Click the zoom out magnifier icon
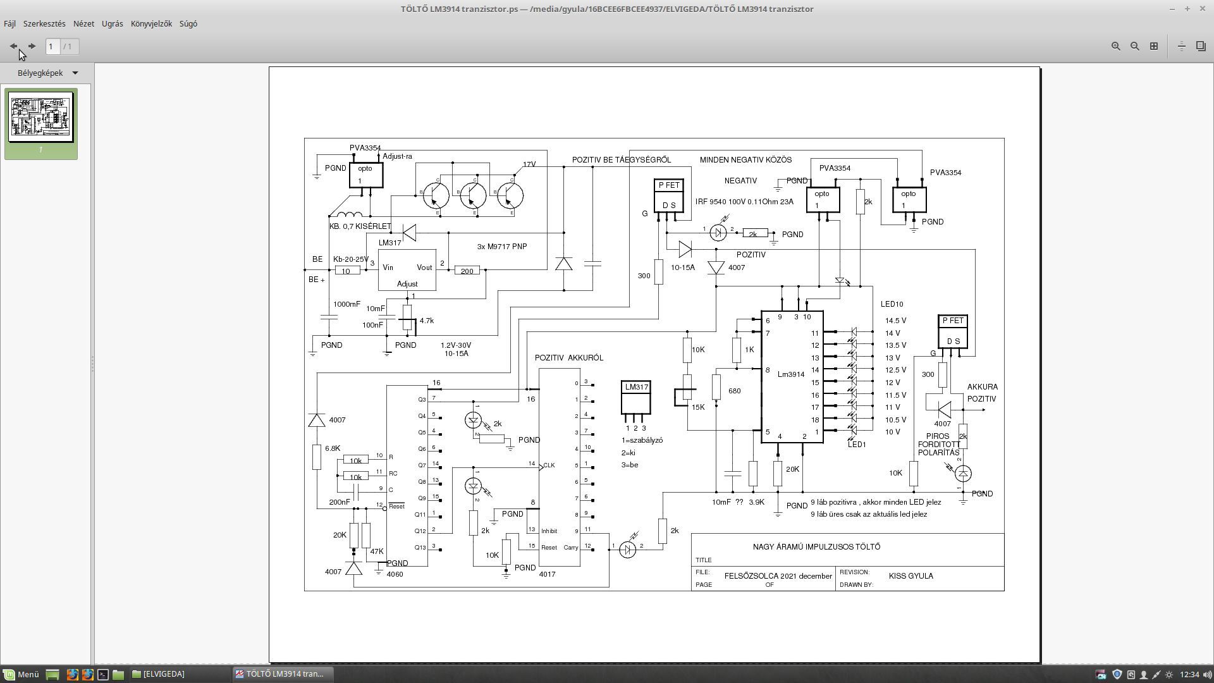The image size is (1214, 683). tap(1135, 46)
